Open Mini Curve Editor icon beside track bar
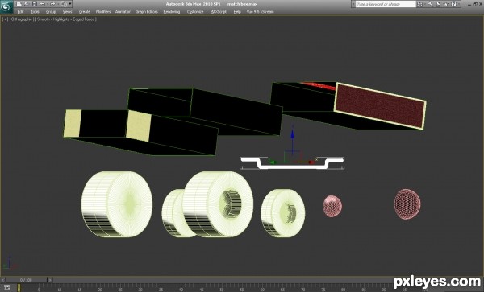This screenshot has height=292, width=484. pyautogui.click(x=7, y=288)
